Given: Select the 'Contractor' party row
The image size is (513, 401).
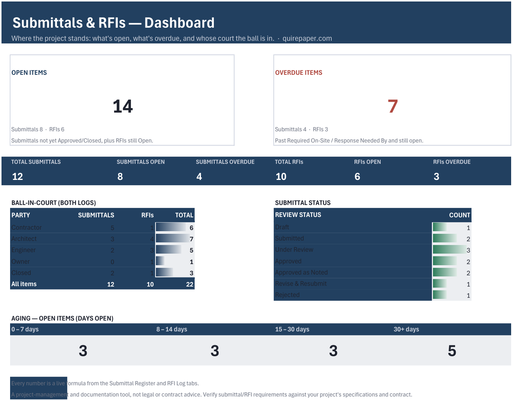Looking at the screenshot, I should tap(102, 227).
